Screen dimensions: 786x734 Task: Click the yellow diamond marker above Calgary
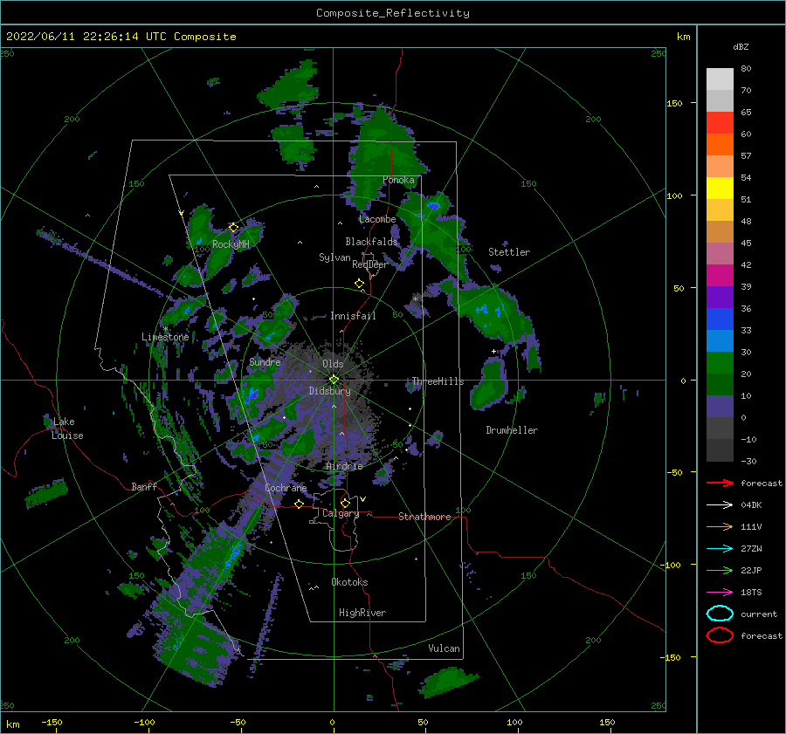tap(345, 503)
